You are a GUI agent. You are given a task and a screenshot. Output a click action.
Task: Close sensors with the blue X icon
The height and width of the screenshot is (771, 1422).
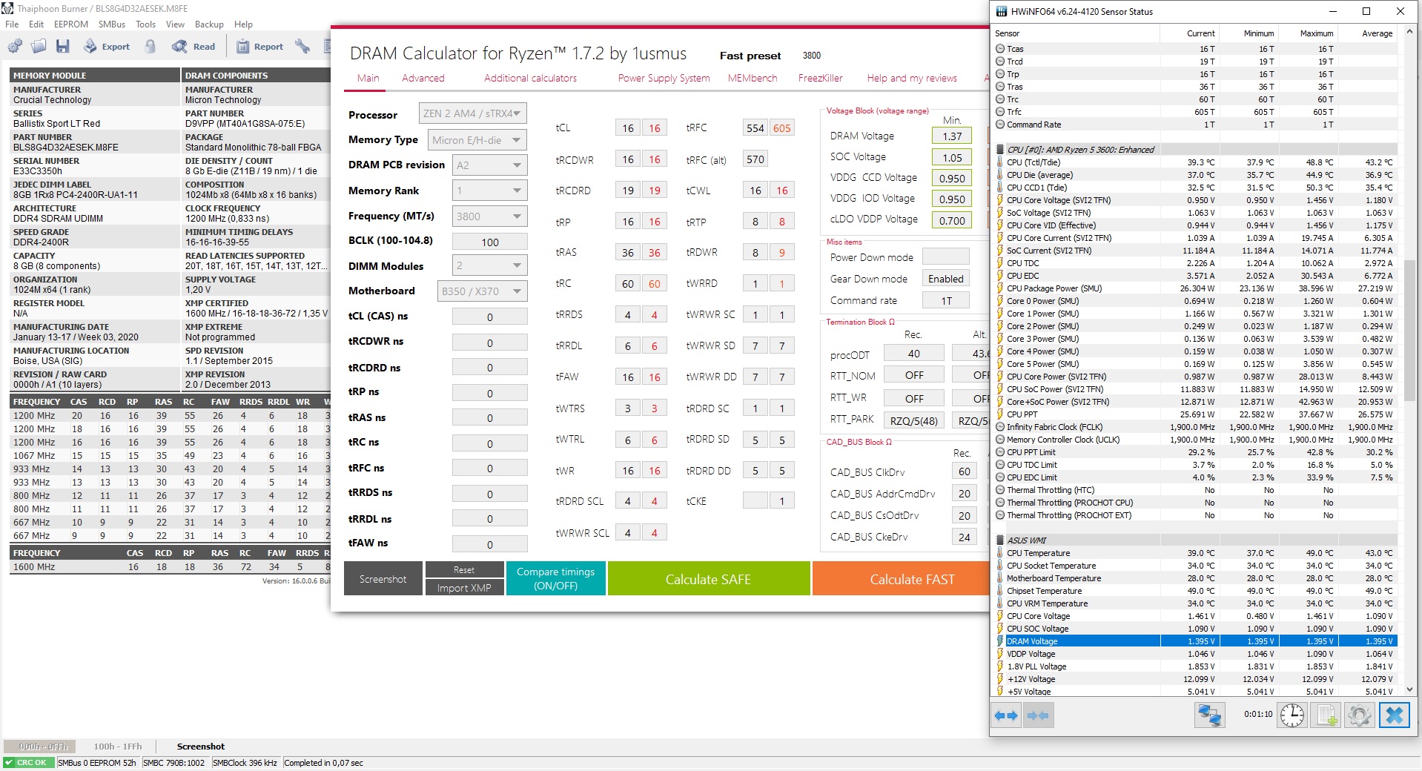pos(1394,715)
